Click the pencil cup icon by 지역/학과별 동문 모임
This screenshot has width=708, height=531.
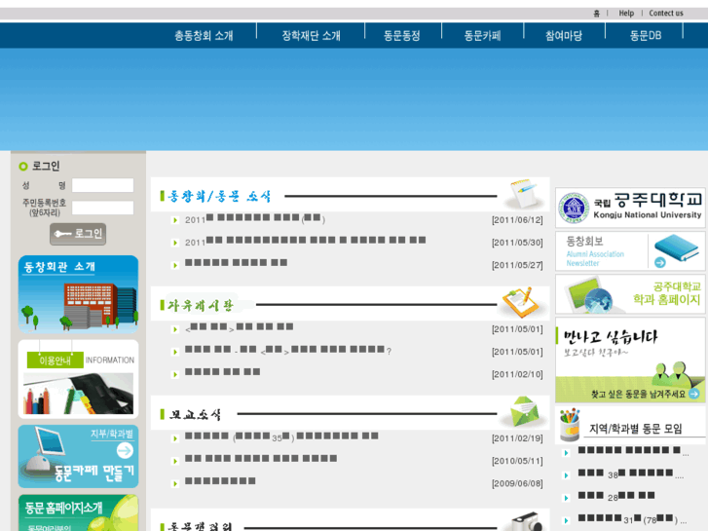570,425
